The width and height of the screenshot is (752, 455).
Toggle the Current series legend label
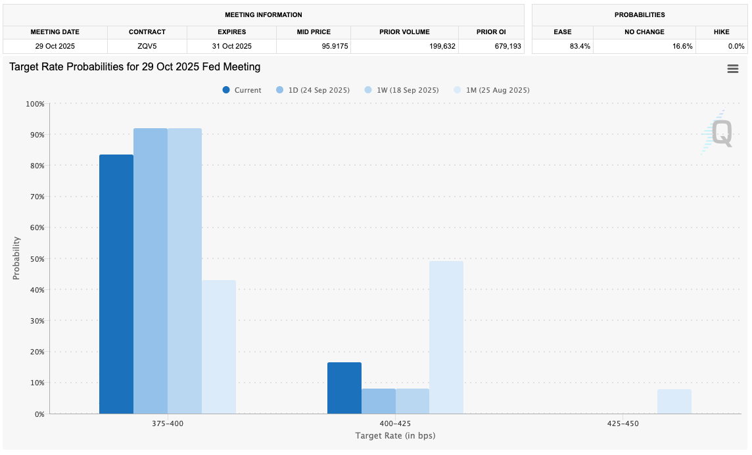[x=248, y=90]
